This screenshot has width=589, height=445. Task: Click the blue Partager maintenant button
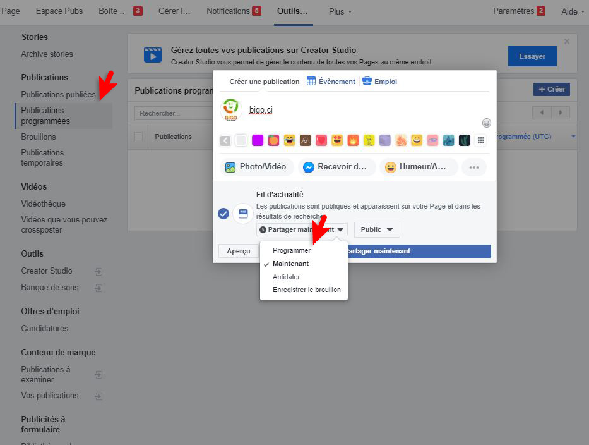[419, 252]
